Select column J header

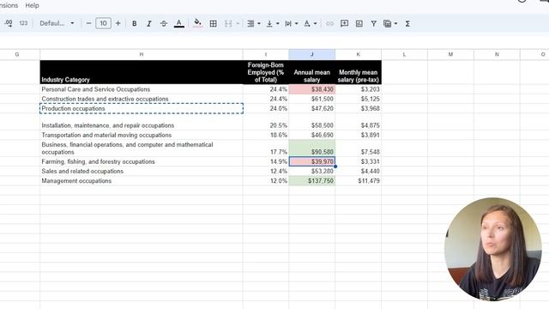311,54
